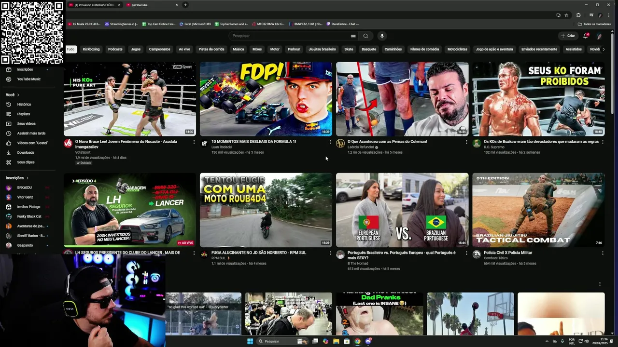Open options menu for Polícia Civil X Militar video

pyautogui.click(x=603, y=253)
